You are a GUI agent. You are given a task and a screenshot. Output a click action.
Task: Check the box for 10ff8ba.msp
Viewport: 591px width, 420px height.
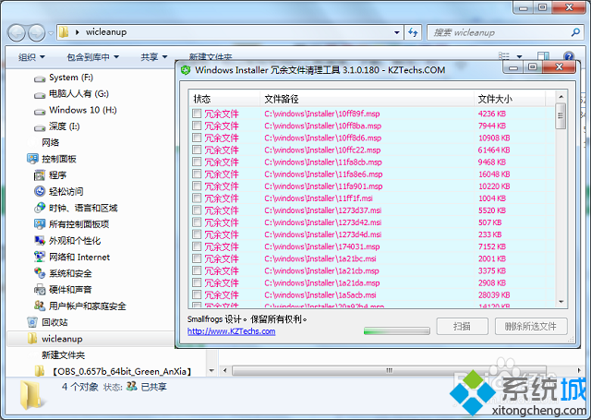197,125
